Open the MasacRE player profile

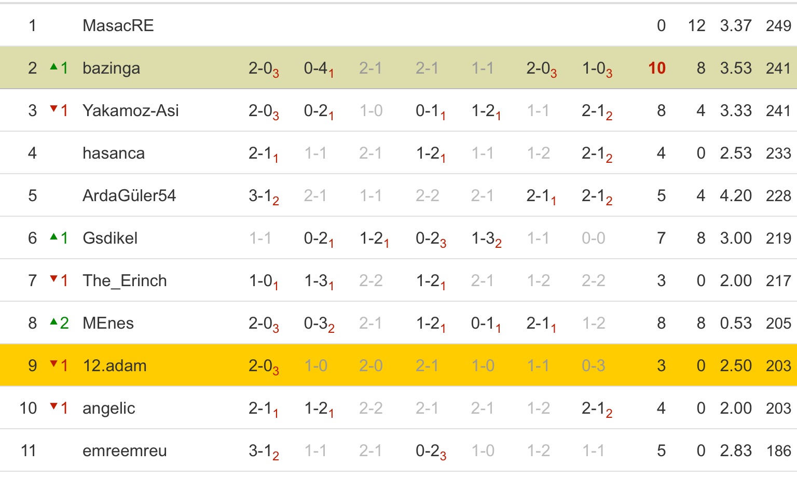click(118, 25)
